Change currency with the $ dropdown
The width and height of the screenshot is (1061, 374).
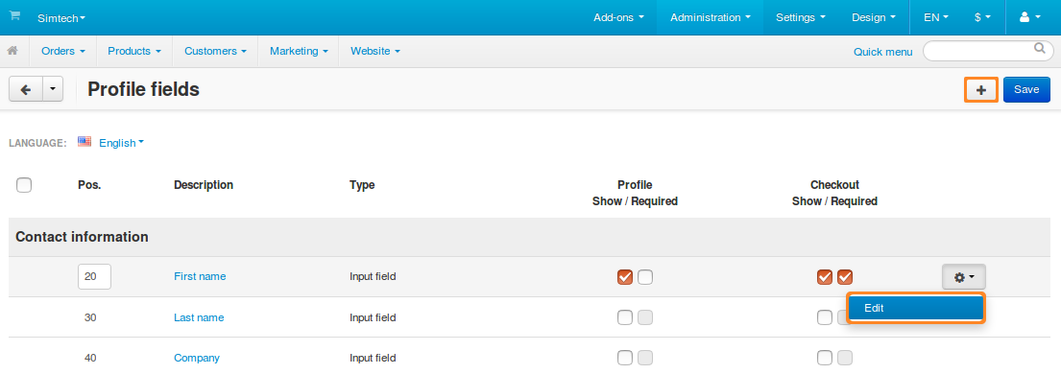982,17
